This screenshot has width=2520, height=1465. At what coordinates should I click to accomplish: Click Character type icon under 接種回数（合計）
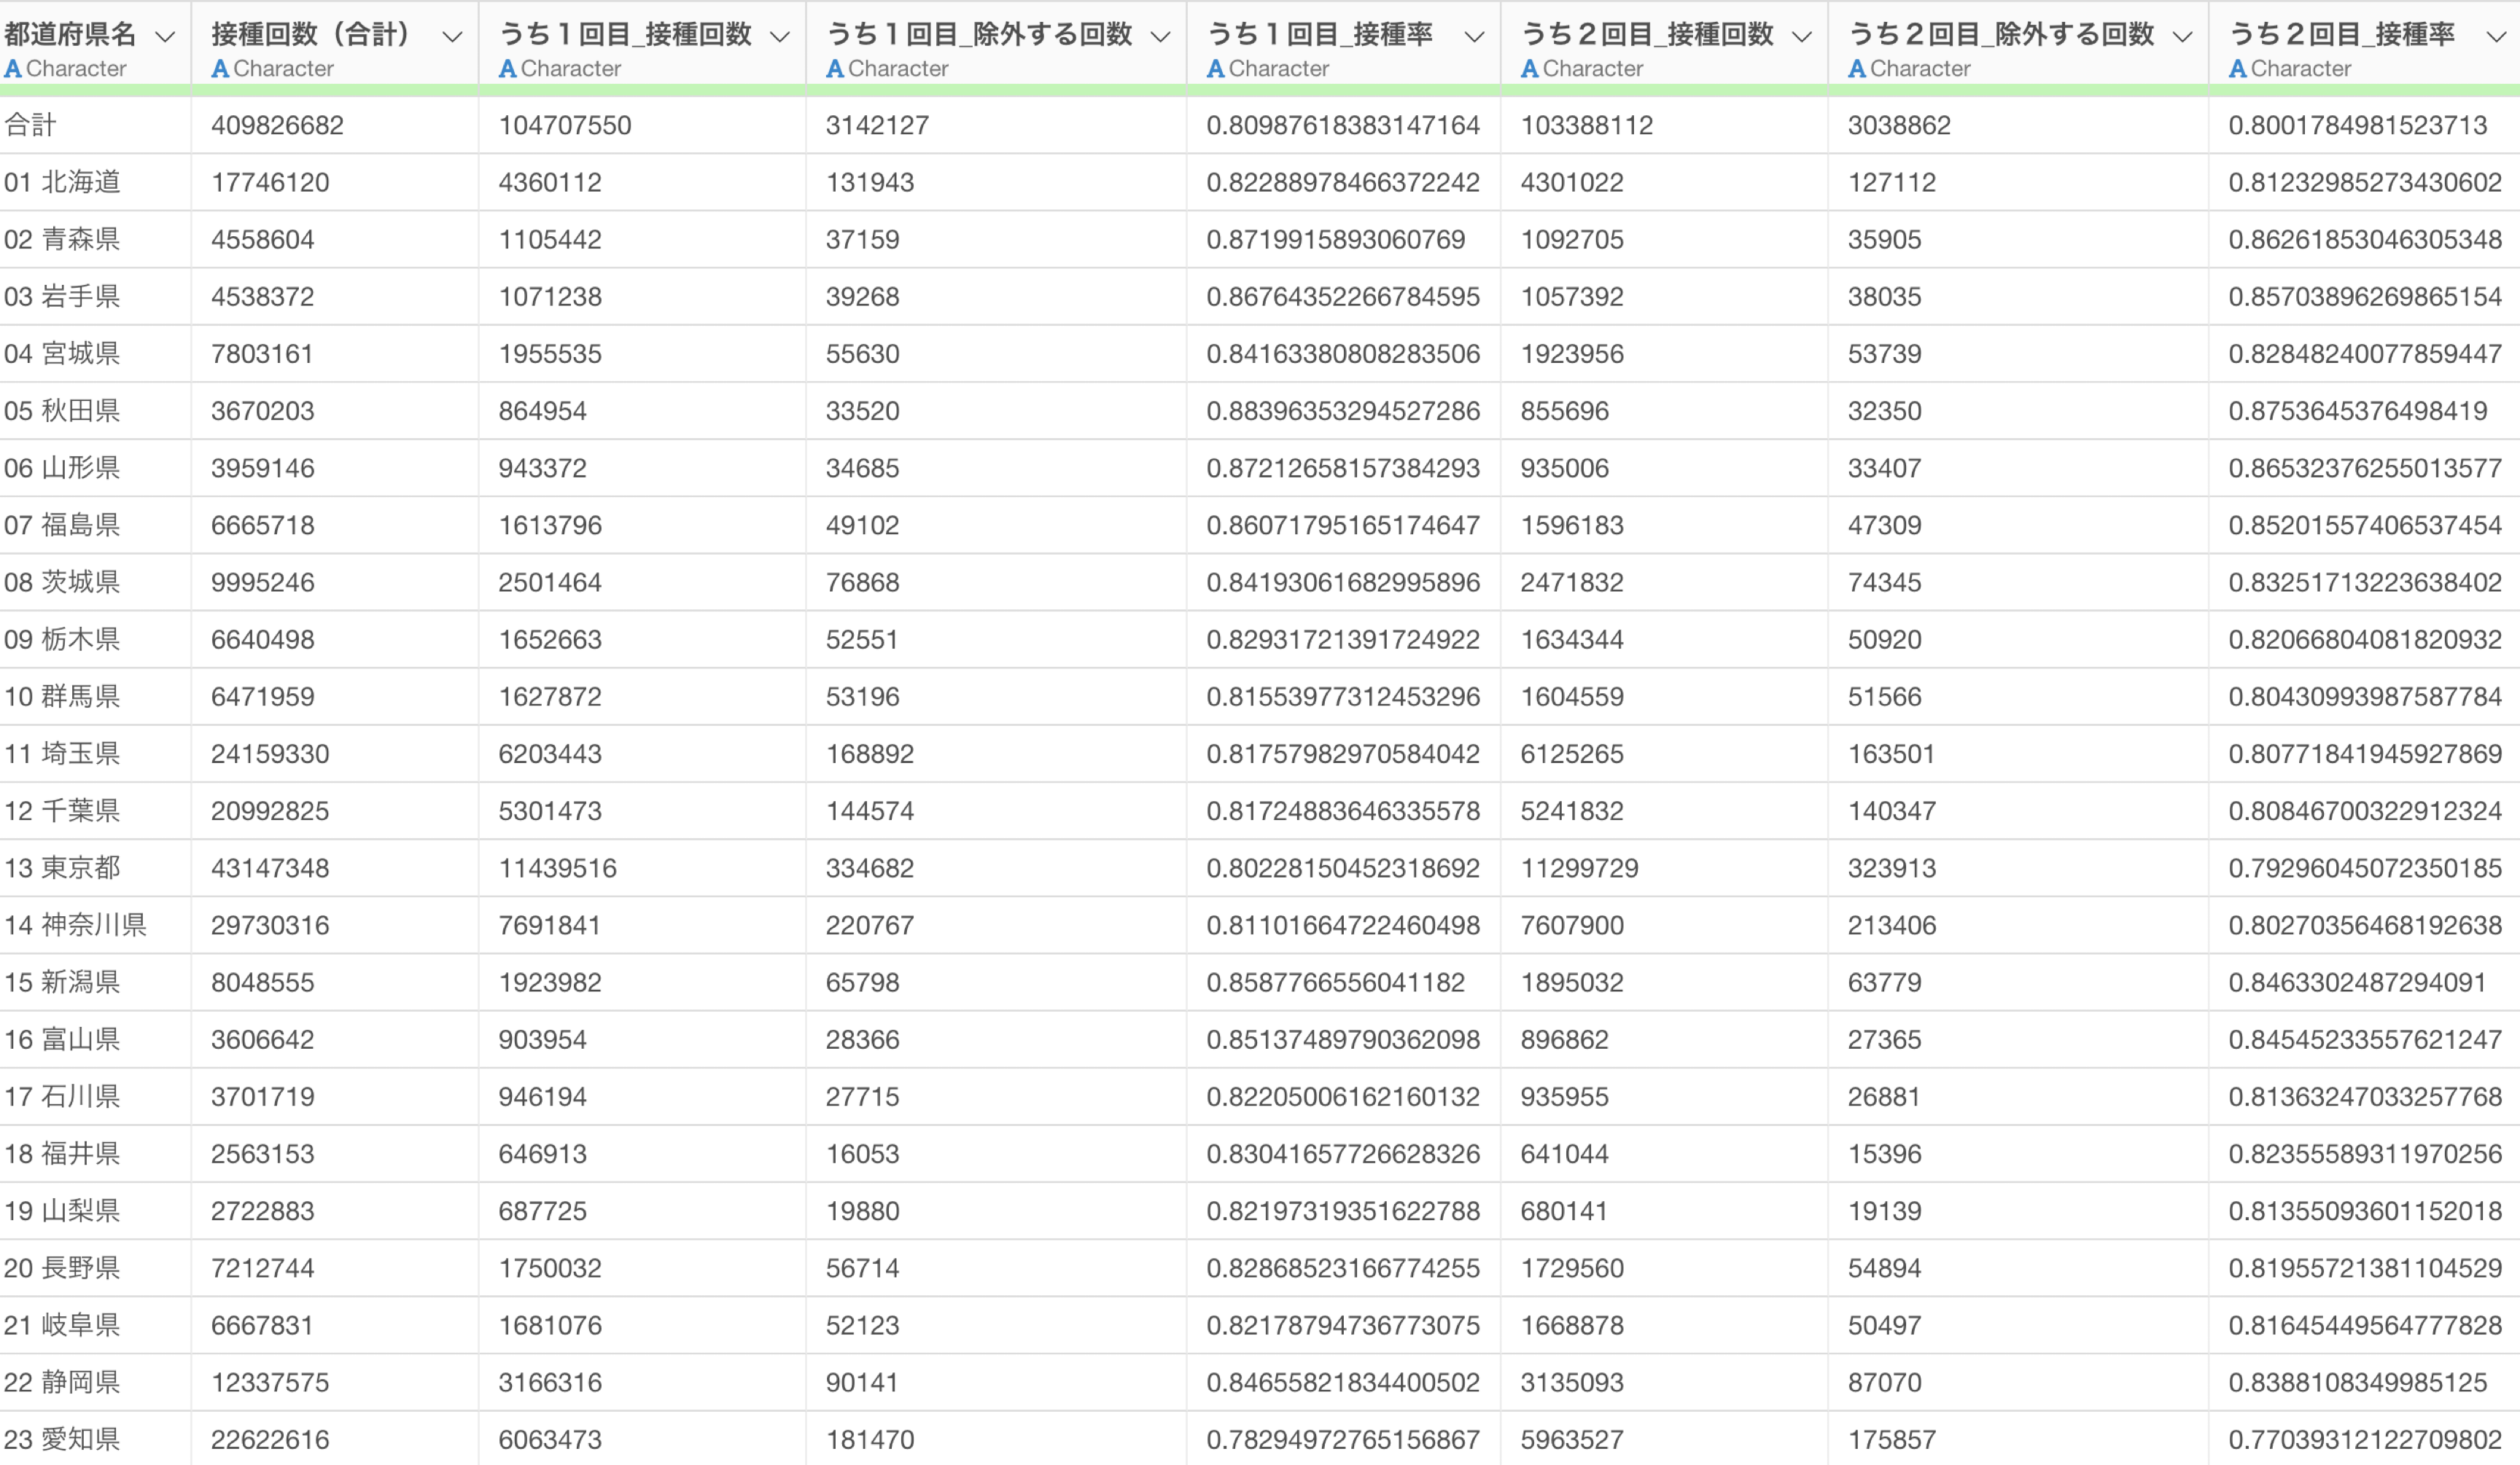(220, 69)
